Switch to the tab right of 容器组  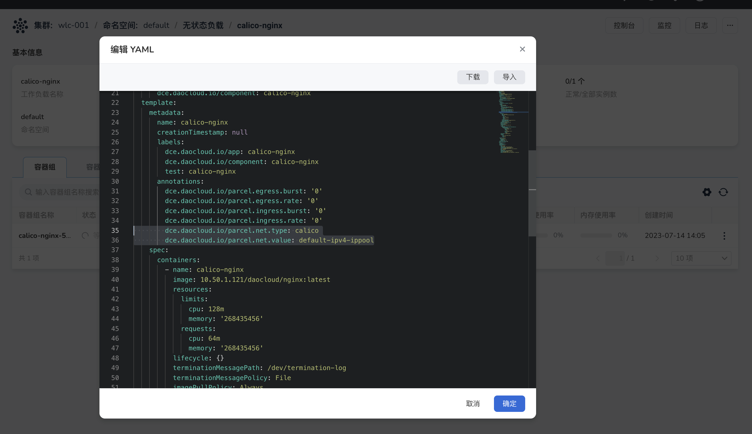tap(93, 167)
